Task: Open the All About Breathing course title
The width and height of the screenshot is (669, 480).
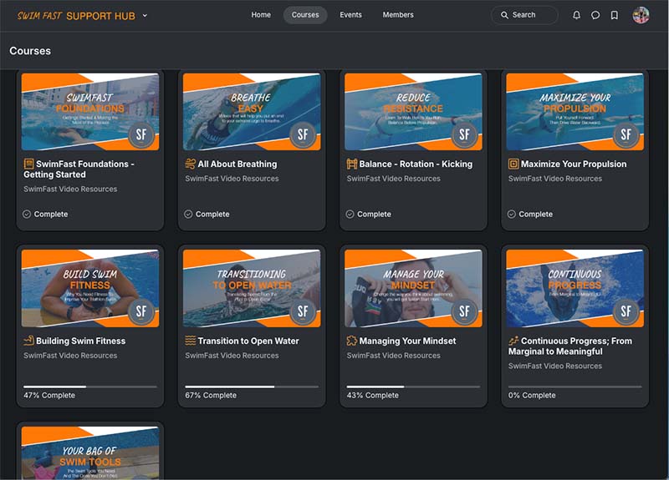Action: (x=237, y=164)
